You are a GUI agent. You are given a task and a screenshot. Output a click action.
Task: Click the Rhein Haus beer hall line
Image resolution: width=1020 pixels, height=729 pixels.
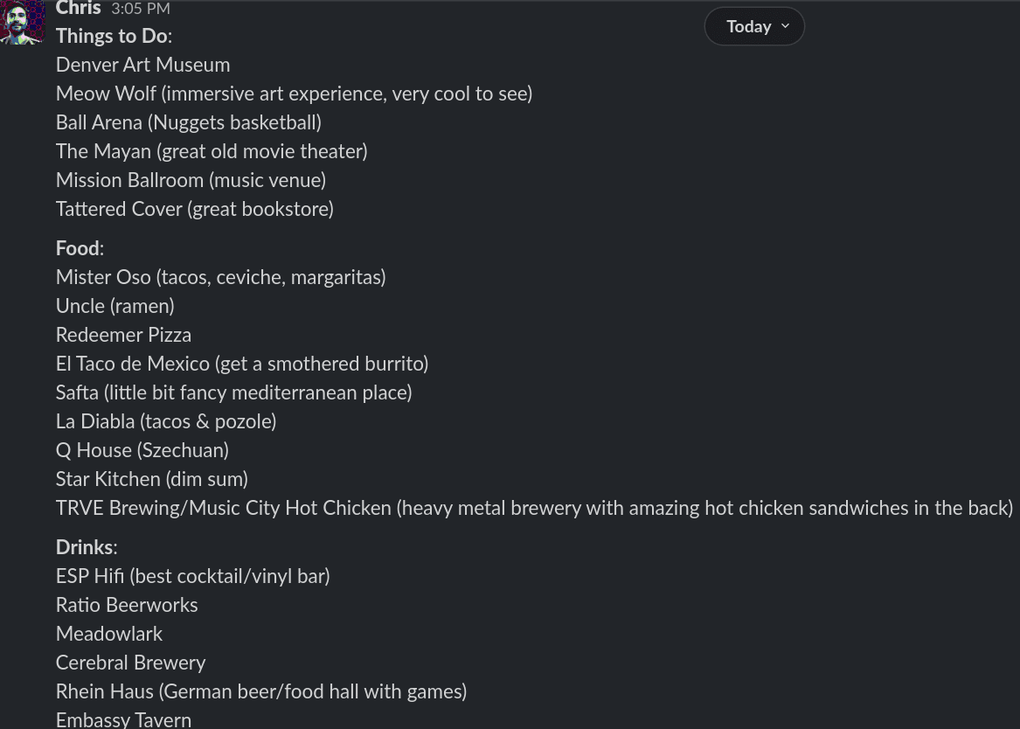click(x=260, y=691)
